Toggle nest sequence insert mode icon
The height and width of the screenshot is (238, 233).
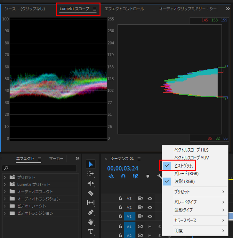pyautogui.click(x=111, y=176)
